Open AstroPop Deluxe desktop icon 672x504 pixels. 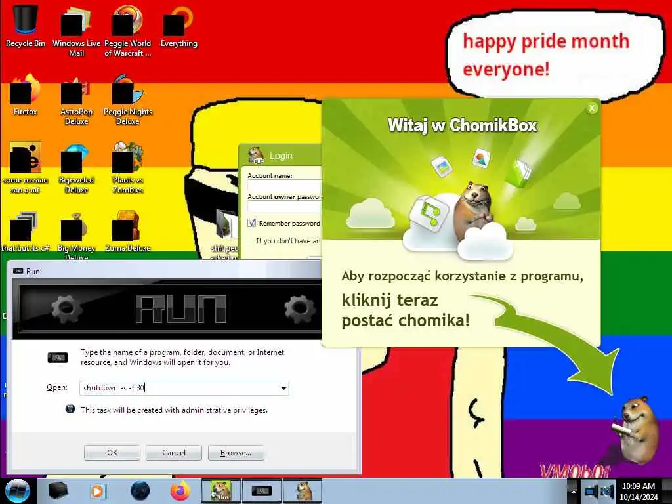[x=76, y=98]
